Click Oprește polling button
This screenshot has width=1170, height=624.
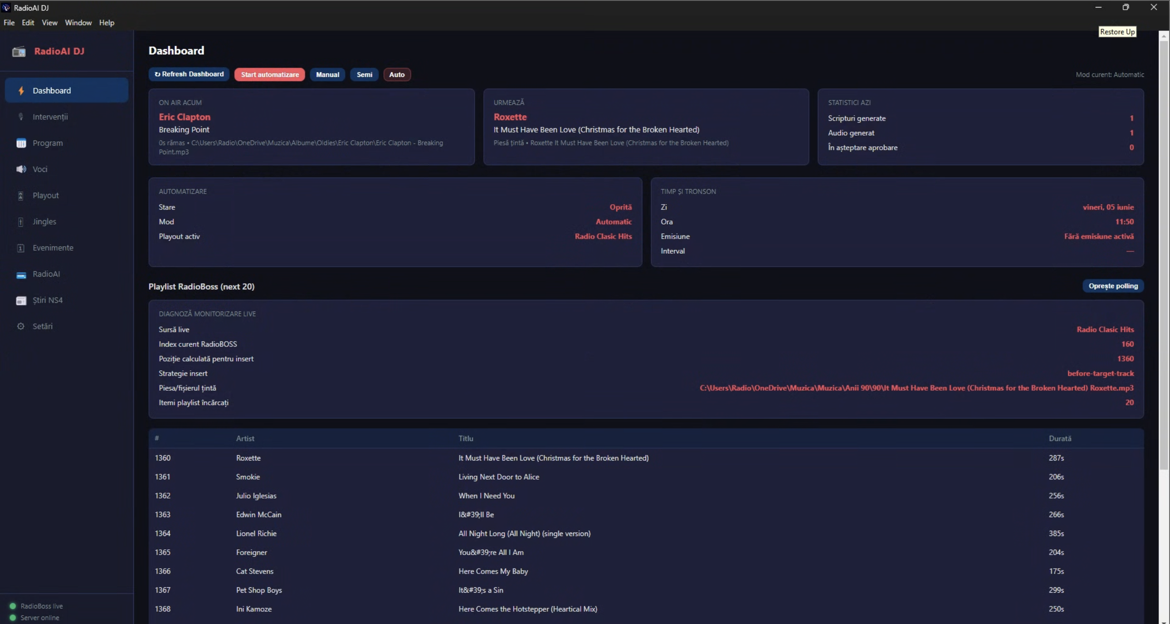pyautogui.click(x=1113, y=286)
